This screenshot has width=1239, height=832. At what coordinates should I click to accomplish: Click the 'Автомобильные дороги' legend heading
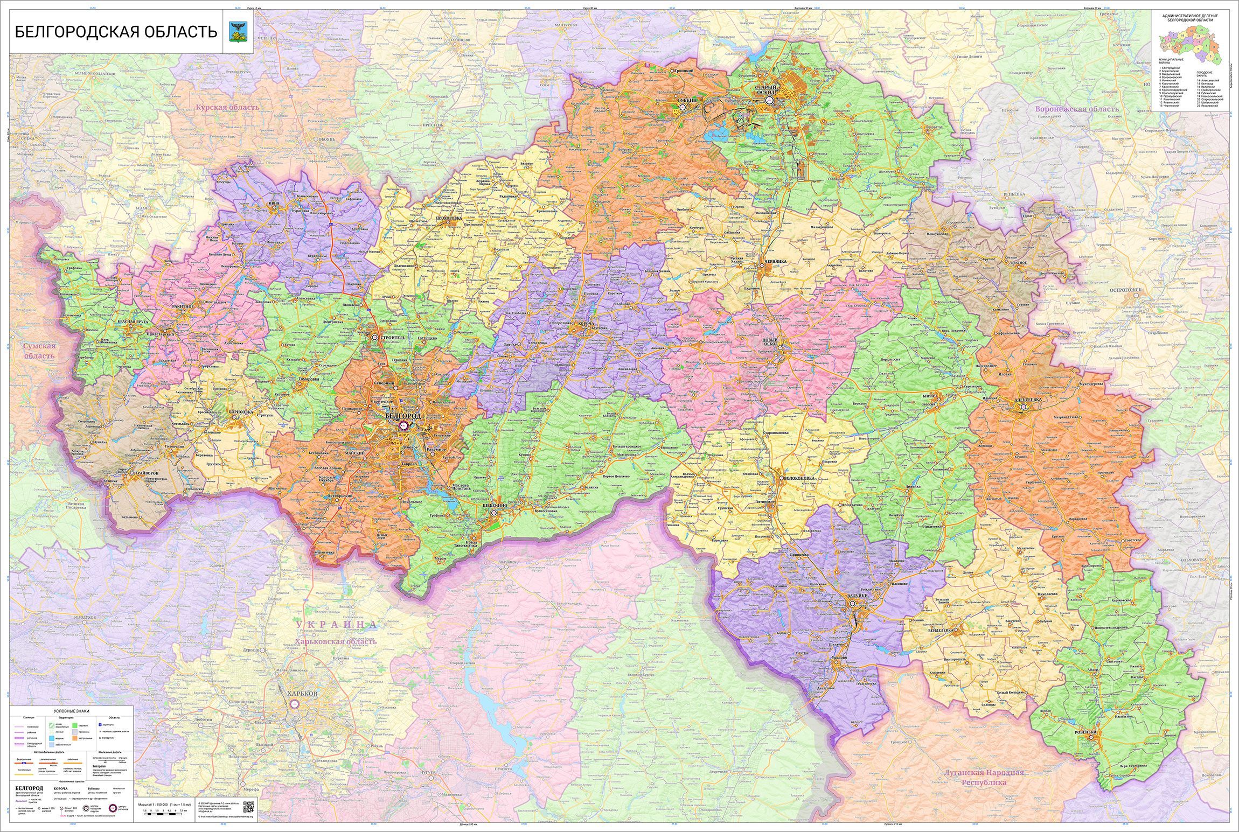pos(49,752)
